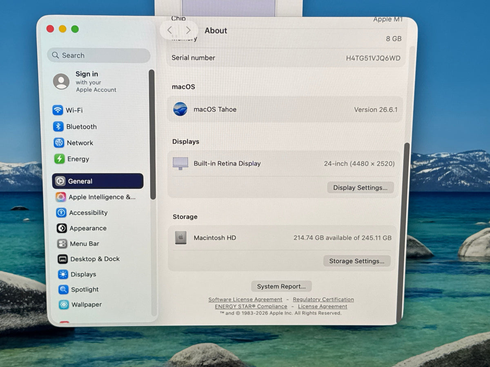Screen dimensions: 490x367
Task: Click the System Report… button
Action: 281,286
